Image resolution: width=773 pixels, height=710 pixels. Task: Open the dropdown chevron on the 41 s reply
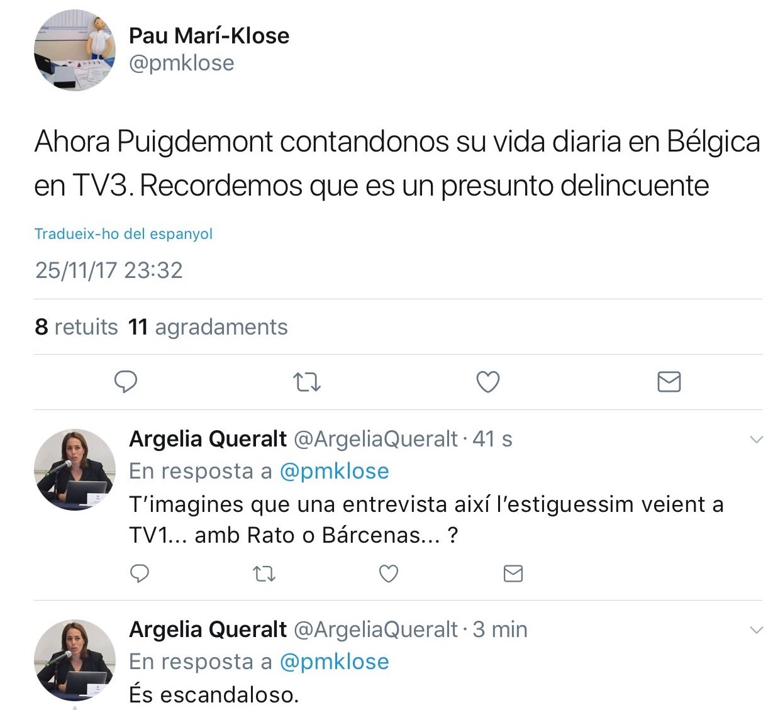pyautogui.click(x=757, y=440)
